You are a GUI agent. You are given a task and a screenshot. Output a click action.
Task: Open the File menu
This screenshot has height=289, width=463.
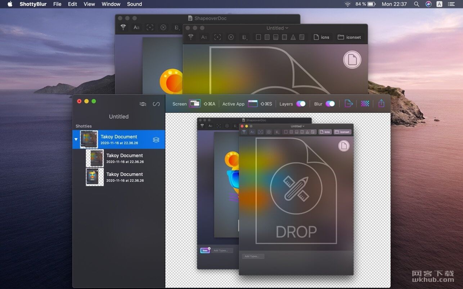click(57, 4)
